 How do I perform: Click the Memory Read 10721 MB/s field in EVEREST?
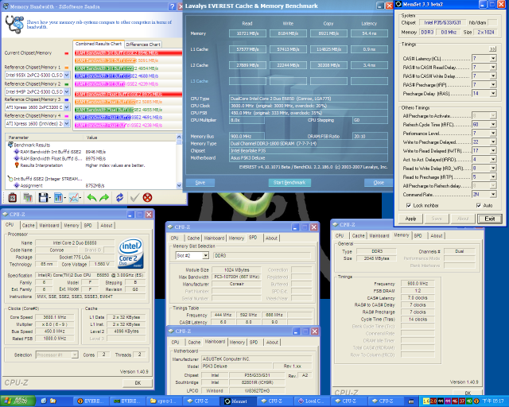(x=247, y=33)
